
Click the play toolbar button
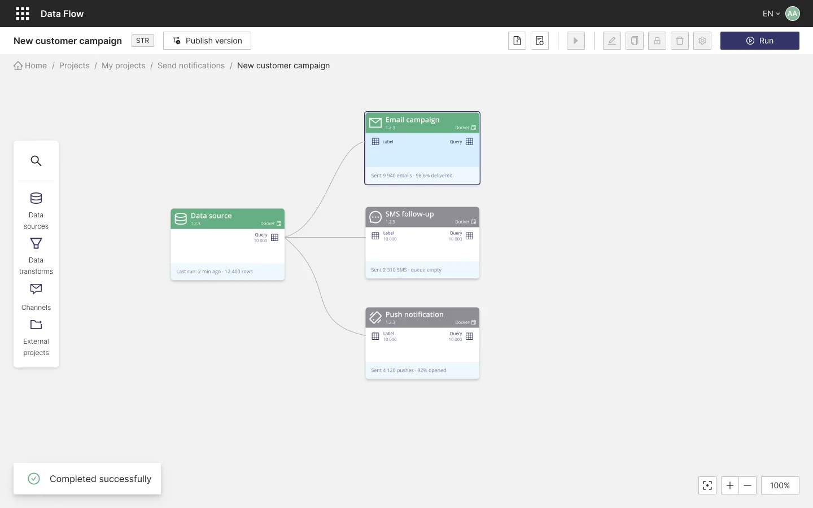click(x=576, y=41)
